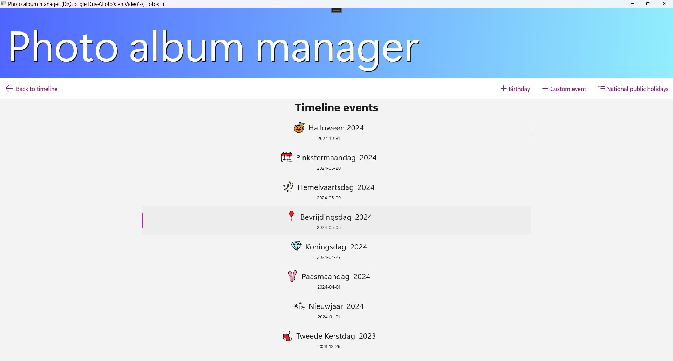This screenshot has width=673, height=361.
Task: Select the Nieuwjaar 2024 event
Action: tap(336, 310)
